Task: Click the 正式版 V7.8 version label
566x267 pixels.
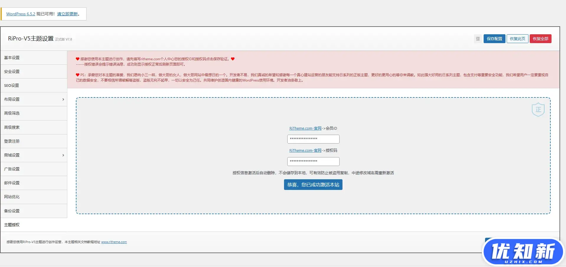Action: 63,39
